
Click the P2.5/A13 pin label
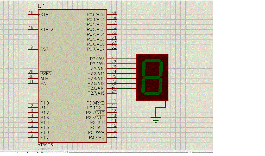tap(96, 83)
